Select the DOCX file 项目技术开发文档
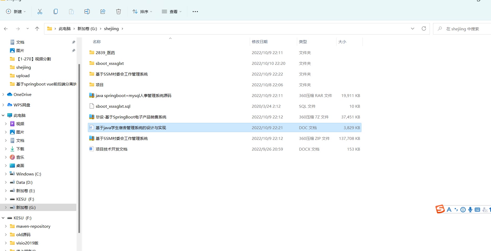This screenshot has height=251, width=491. click(225, 149)
